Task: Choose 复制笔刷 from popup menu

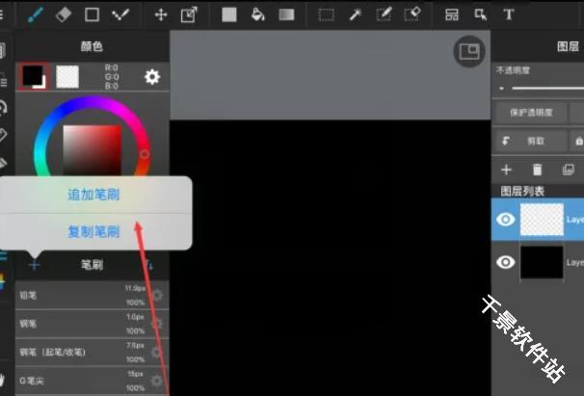Action: tap(93, 231)
